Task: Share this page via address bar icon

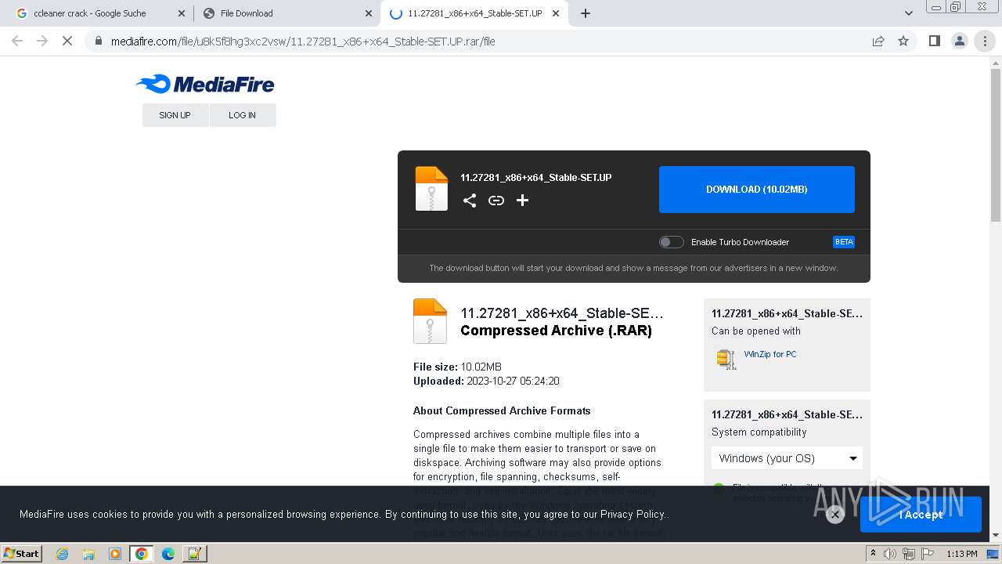Action: [x=878, y=41]
